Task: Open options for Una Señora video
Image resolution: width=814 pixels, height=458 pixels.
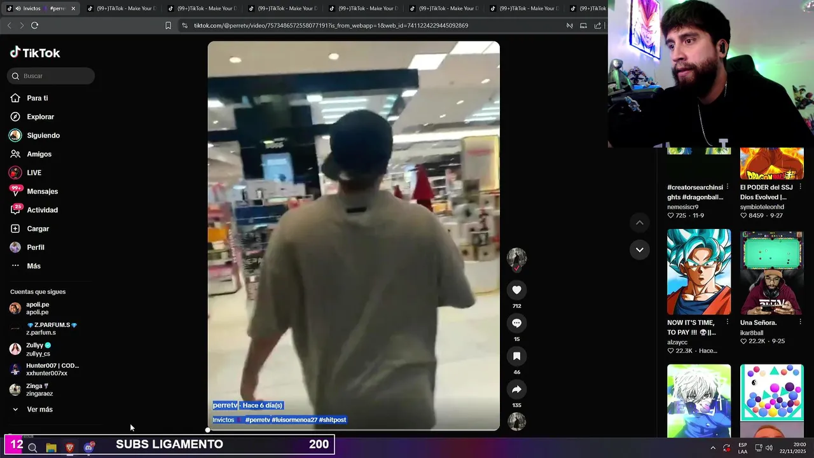Action: click(x=800, y=323)
